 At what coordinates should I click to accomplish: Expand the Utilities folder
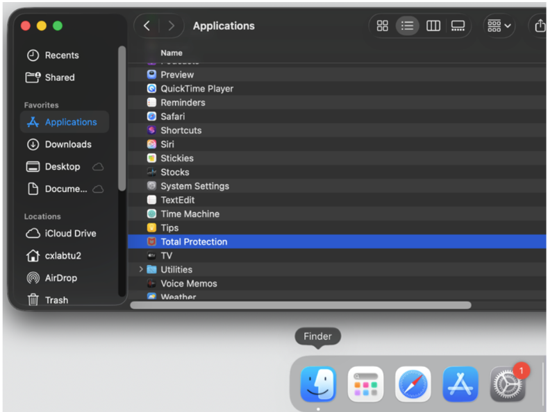coord(141,269)
